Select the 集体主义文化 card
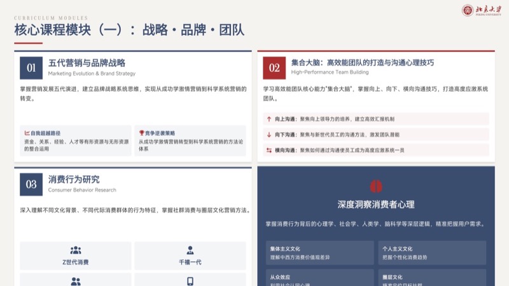The image size is (509, 286). 320,253
